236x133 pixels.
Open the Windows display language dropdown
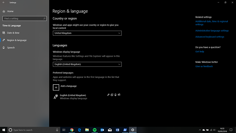click(87, 64)
